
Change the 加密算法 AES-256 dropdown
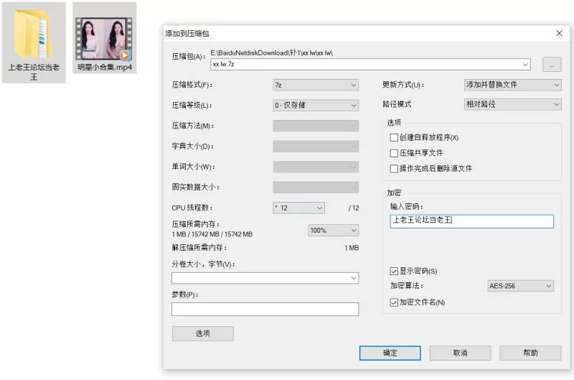520,286
